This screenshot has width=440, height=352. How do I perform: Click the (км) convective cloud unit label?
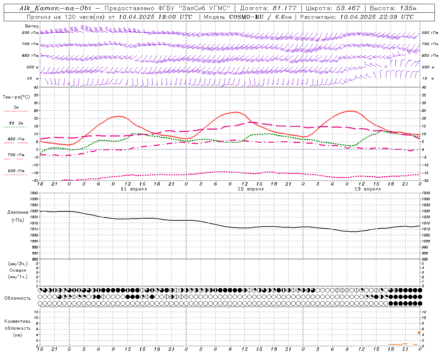pos(18,335)
